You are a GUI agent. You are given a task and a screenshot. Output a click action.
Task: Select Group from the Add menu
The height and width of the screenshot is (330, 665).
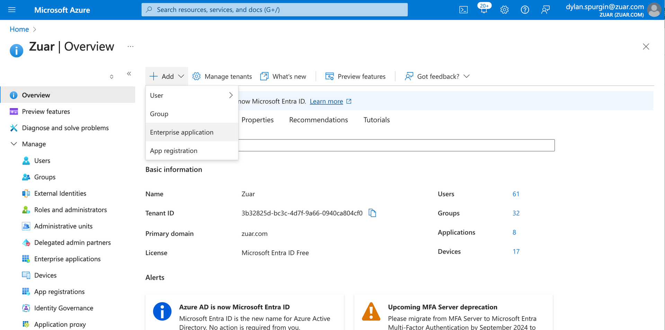tap(192, 114)
